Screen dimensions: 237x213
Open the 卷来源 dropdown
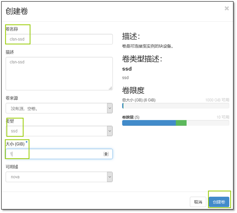(59, 108)
